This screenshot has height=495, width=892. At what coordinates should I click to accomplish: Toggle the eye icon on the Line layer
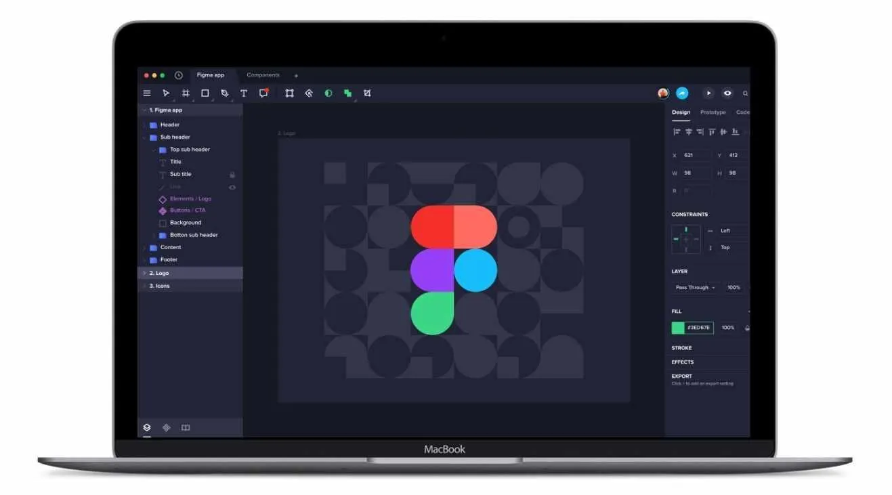[x=232, y=187]
